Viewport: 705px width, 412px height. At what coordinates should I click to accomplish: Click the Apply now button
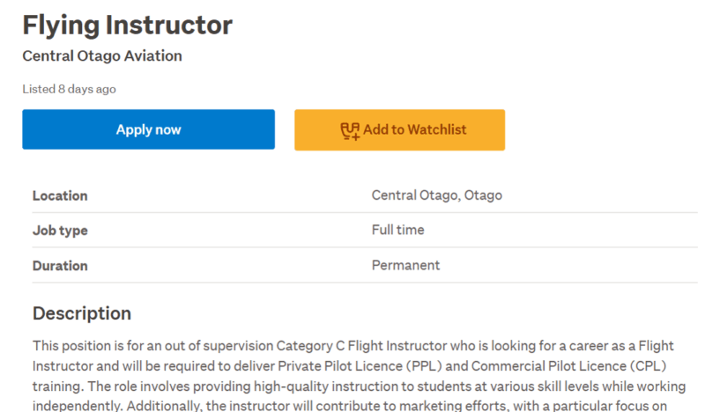148,129
